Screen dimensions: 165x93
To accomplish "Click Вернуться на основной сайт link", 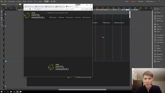I will (x=57, y=13).
